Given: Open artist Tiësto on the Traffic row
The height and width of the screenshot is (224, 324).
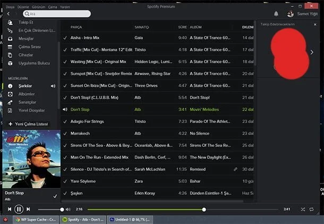Looking at the screenshot, I should pos(140,49).
